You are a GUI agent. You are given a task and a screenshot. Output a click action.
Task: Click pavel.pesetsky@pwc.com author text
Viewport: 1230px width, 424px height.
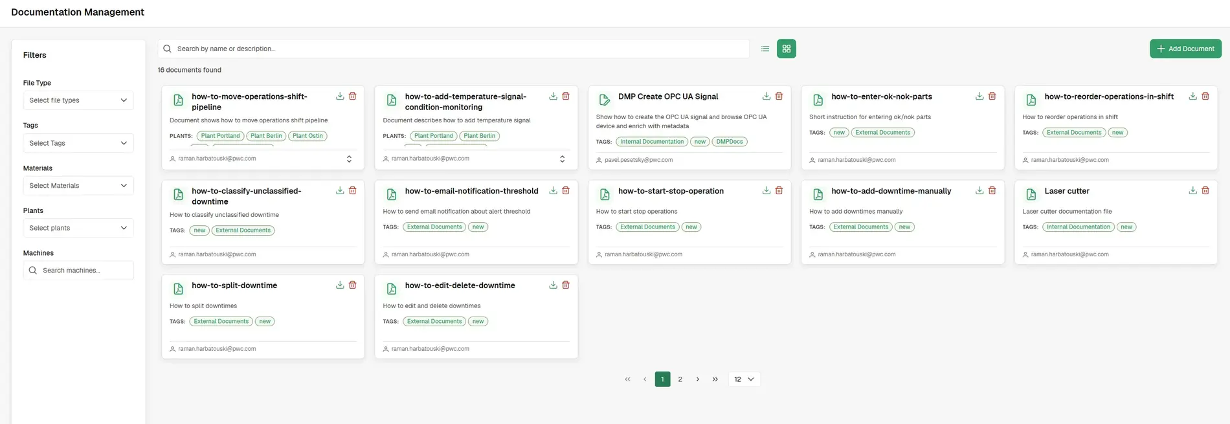point(638,160)
